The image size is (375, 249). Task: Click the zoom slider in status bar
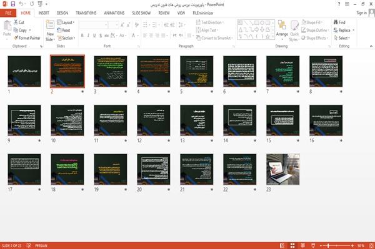(x=336, y=246)
